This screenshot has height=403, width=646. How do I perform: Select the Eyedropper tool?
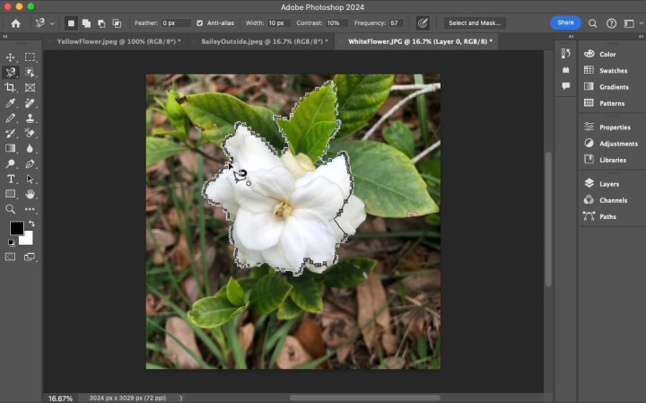(x=11, y=102)
